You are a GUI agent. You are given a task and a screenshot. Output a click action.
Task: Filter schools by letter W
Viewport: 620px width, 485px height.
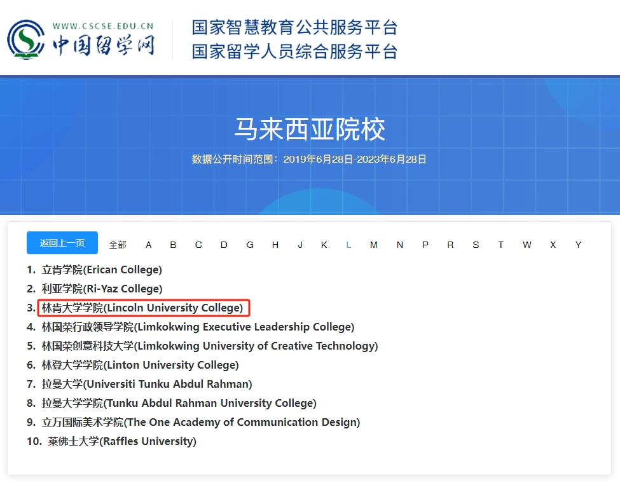527,245
